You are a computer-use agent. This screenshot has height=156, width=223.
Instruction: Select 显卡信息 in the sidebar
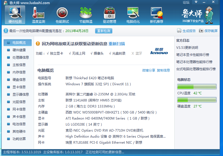pos(18,87)
